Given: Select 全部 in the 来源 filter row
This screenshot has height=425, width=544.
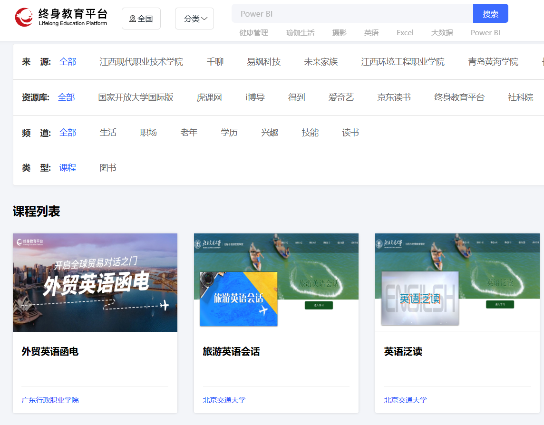Looking at the screenshot, I should pyautogui.click(x=68, y=62).
